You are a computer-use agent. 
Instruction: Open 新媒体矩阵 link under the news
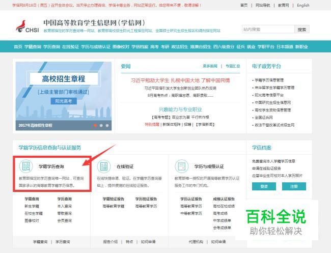172,125
